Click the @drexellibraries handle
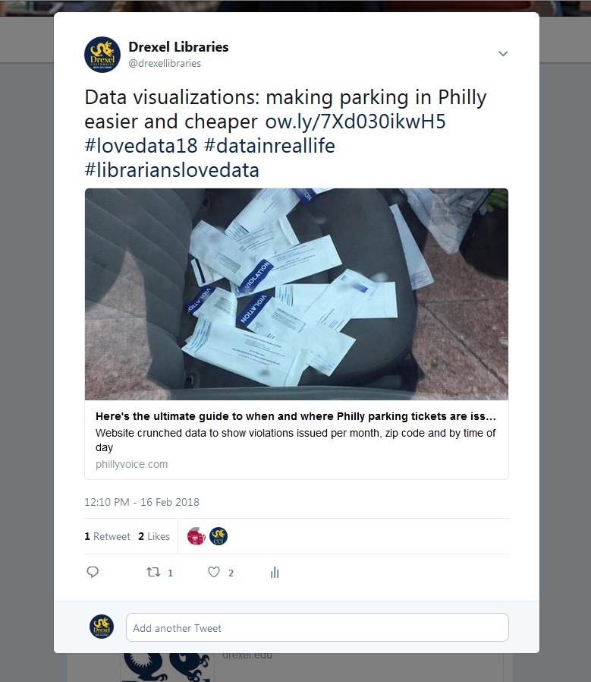 [165, 63]
